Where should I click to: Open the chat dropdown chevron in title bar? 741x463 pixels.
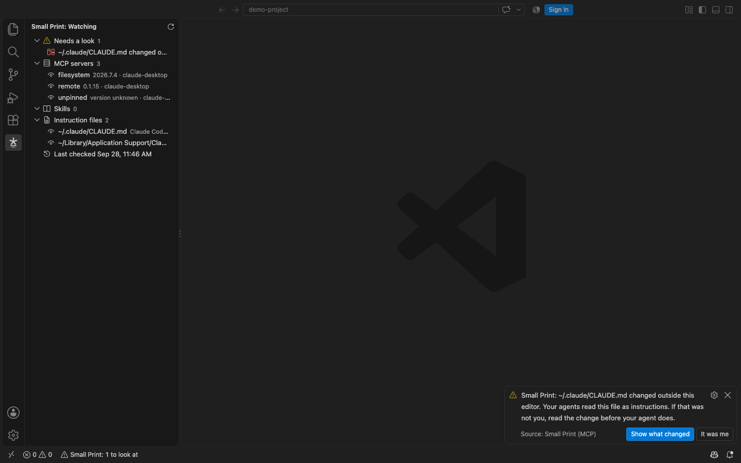tap(519, 10)
